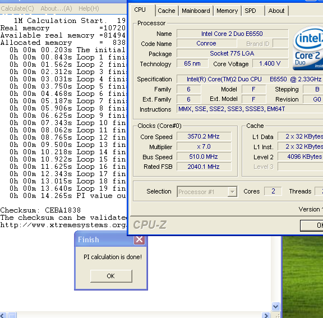Click the Level 2 cache value 4096 KBytes
Viewport: 323px width, 318px height.
tap(301, 156)
